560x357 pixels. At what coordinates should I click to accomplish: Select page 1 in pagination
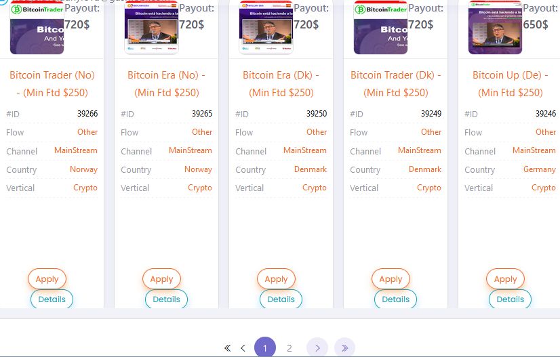click(x=265, y=348)
